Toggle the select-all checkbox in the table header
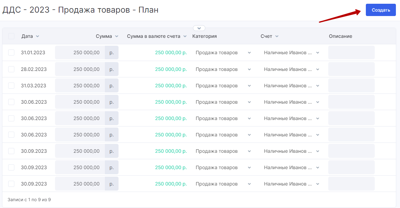 tap(11, 36)
